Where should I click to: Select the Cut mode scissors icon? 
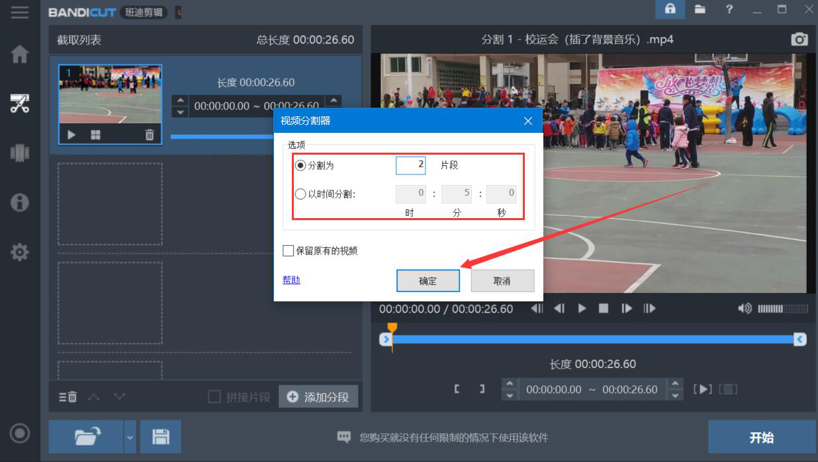(20, 103)
